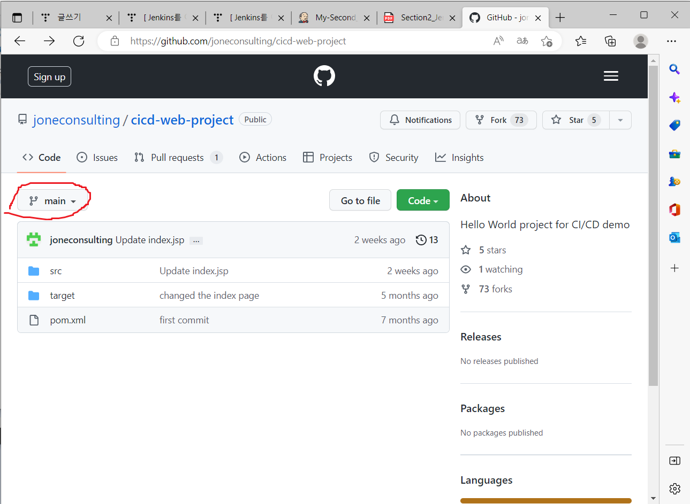Open the tab actions menu icon
The image size is (690, 504).
pyautogui.click(x=17, y=18)
